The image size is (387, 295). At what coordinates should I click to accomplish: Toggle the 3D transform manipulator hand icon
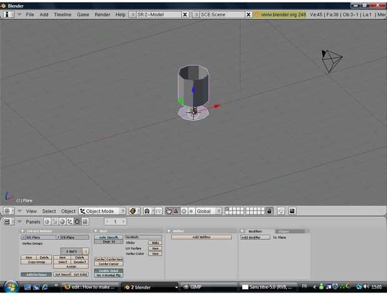pyautogui.click(x=169, y=211)
